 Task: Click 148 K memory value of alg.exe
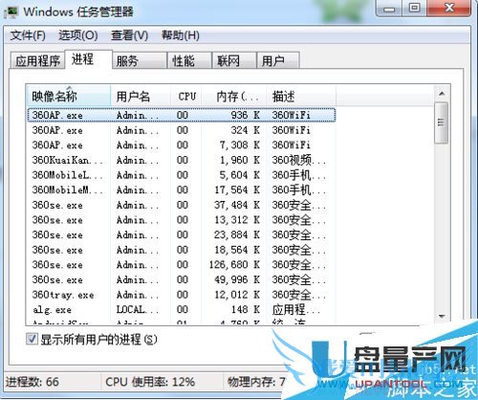pos(245,309)
